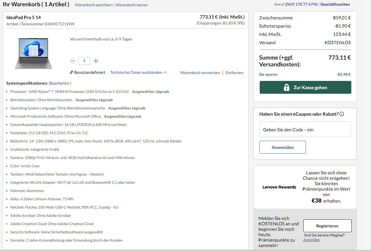
Task: Select the Festplatte 512 GB SSD line
Action: point(49,133)
